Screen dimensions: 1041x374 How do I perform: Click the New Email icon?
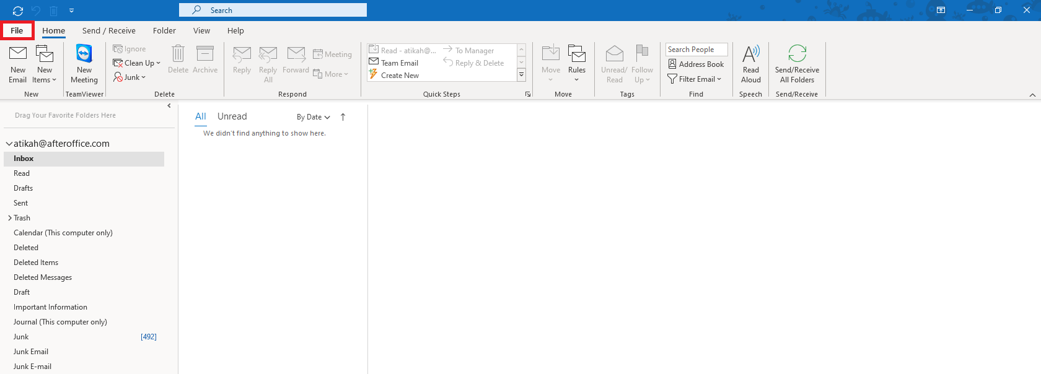point(18,56)
